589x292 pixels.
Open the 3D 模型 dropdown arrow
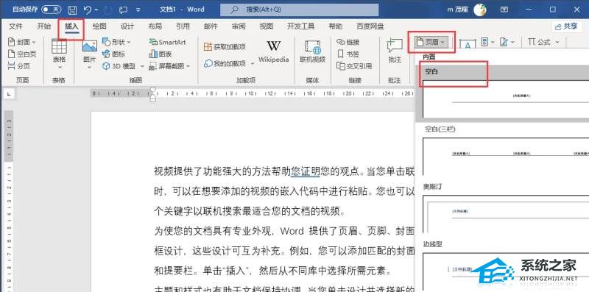[x=142, y=66]
